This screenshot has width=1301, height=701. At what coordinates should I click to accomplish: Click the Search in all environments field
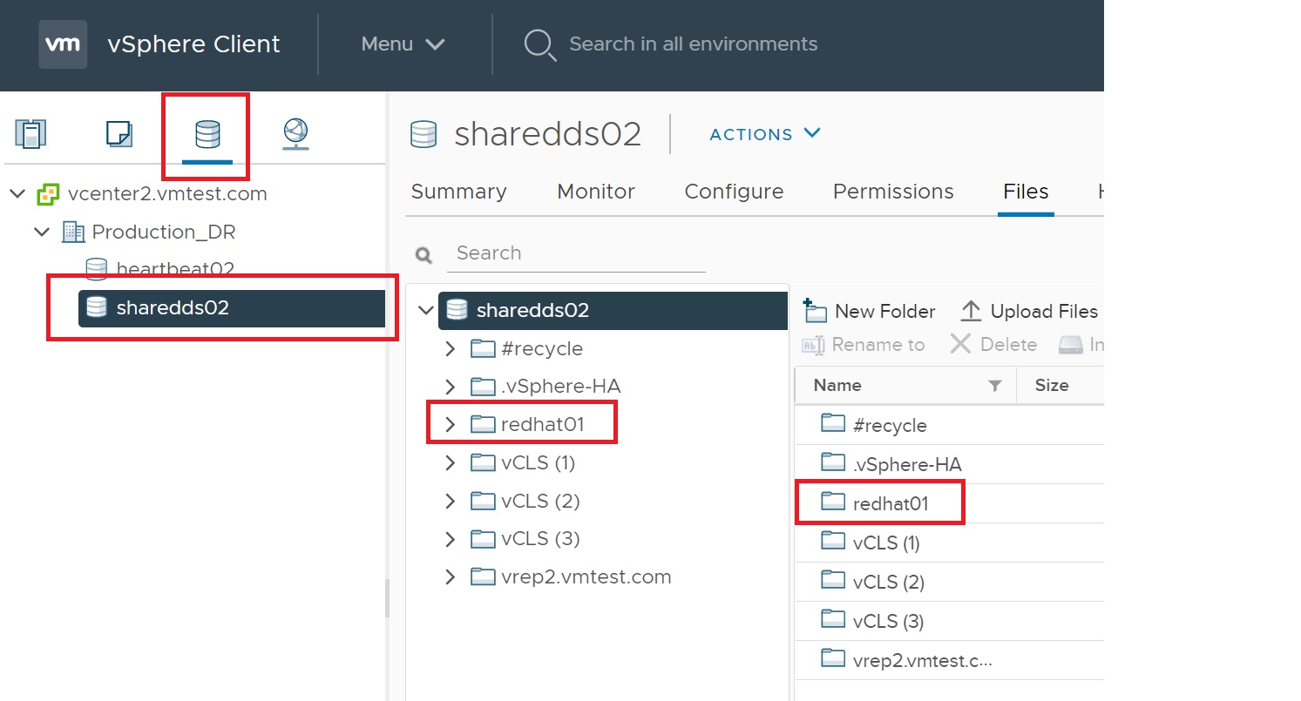[693, 44]
